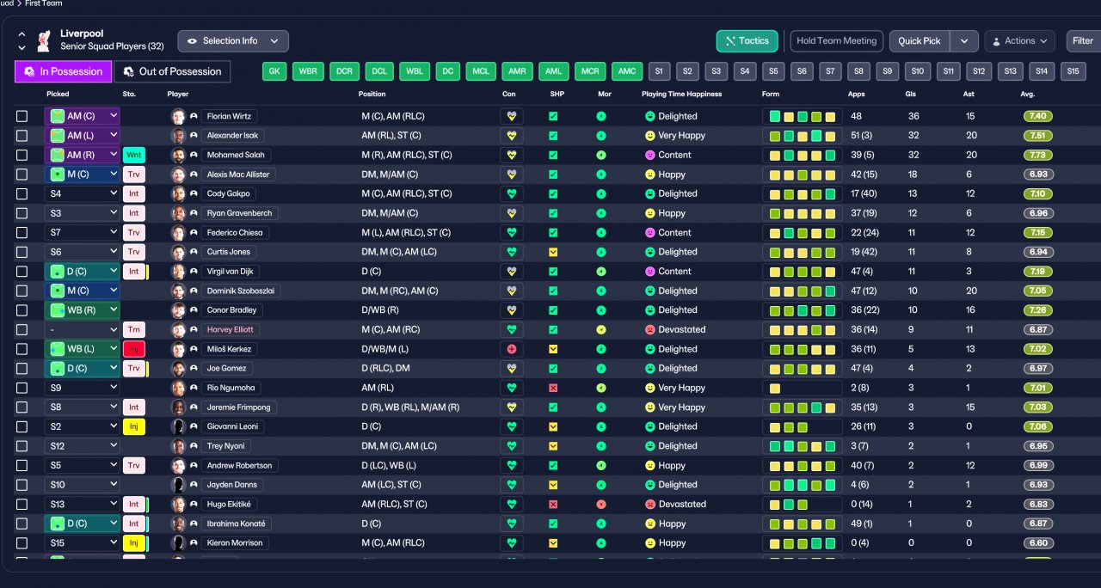
Task: Click Harvey Elliott's Devastated face icon
Action: pos(650,329)
